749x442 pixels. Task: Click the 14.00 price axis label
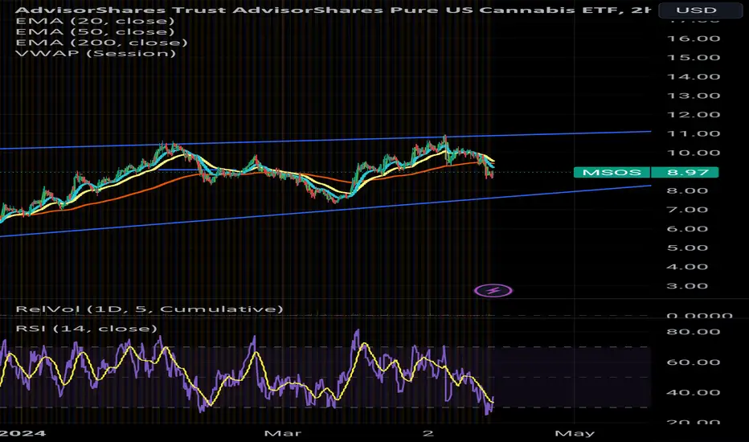[694, 77]
